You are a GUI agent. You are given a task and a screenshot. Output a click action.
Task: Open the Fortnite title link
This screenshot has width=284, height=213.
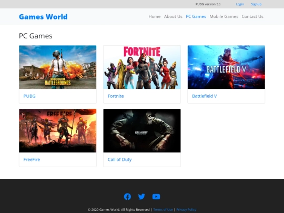[116, 96]
